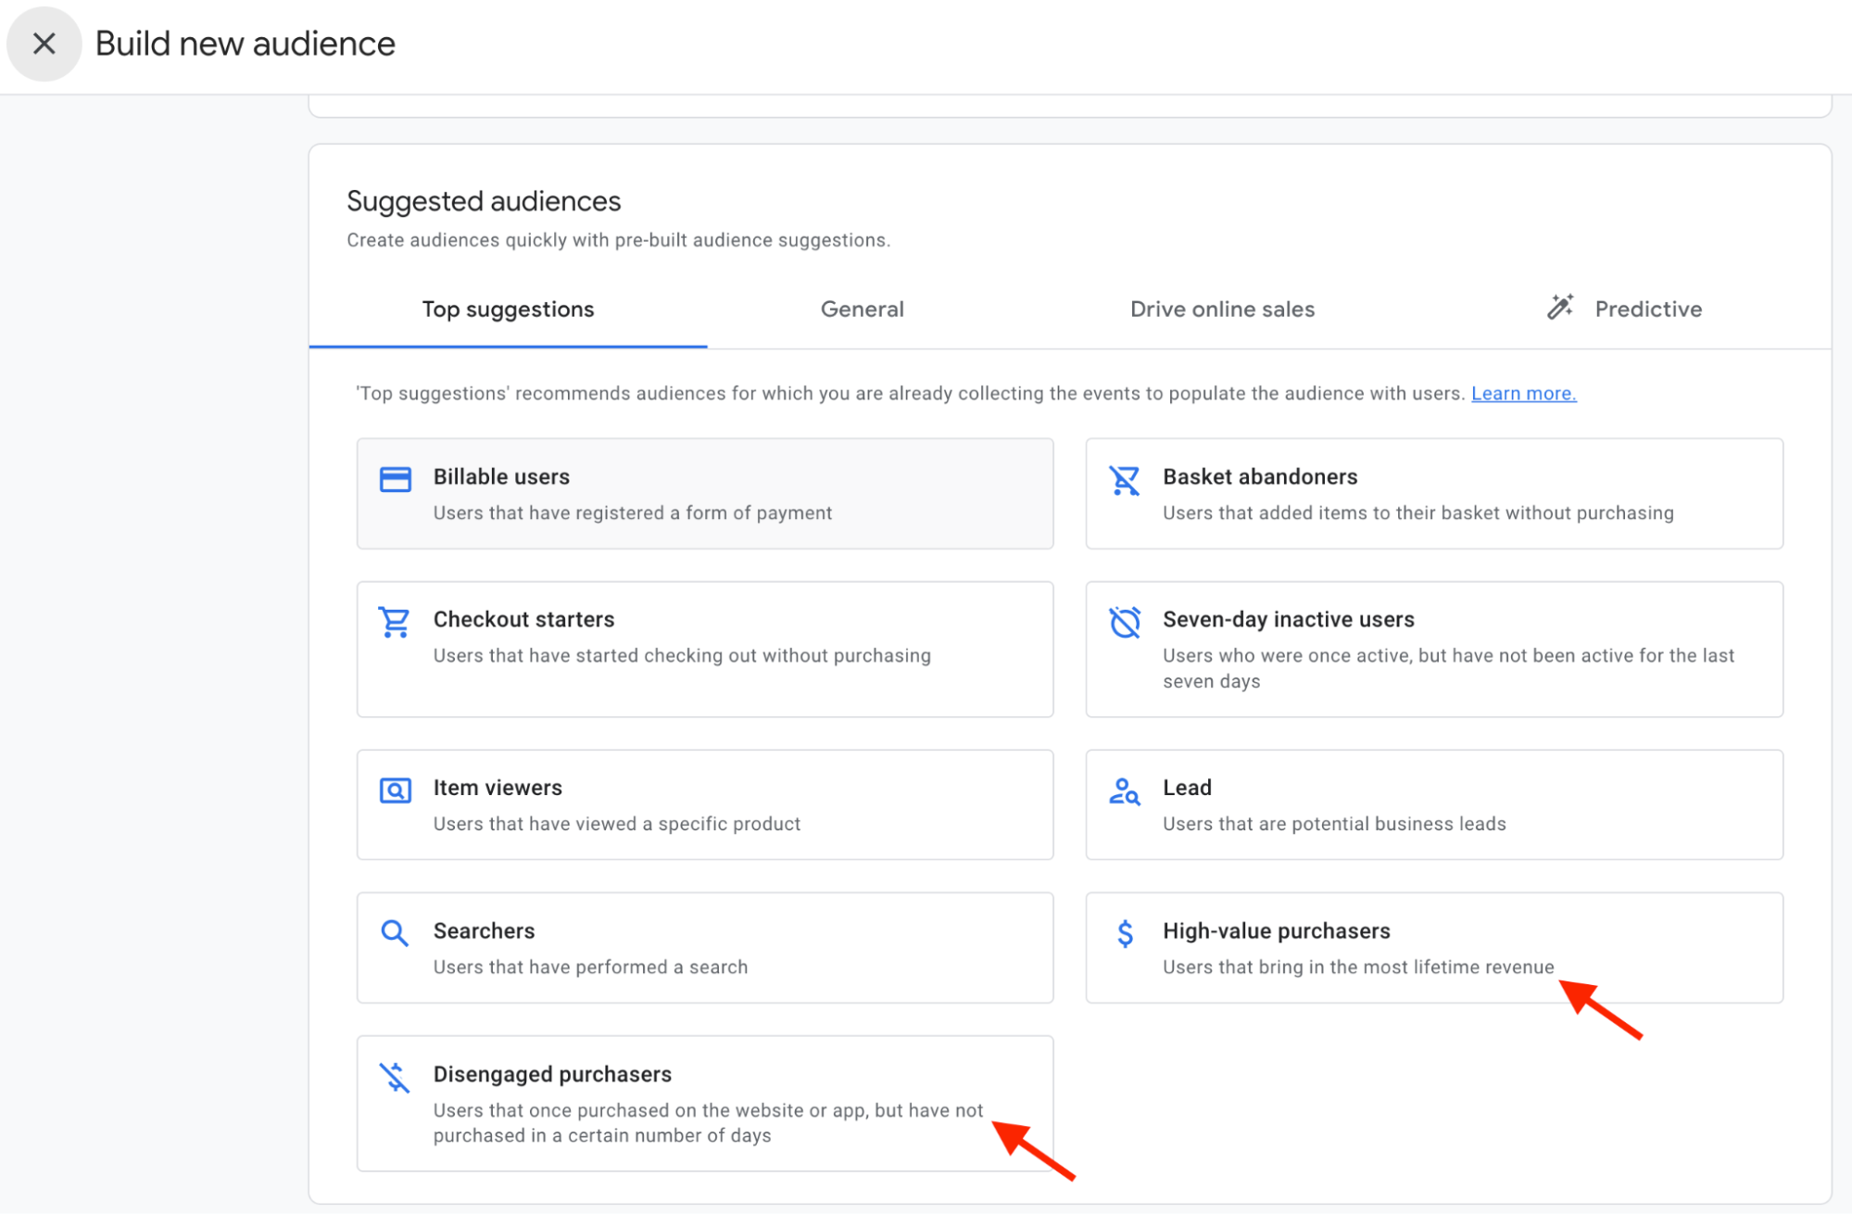This screenshot has height=1214, width=1852.
Task: Select the Disengaged purchasers audience card
Action: (x=704, y=1103)
